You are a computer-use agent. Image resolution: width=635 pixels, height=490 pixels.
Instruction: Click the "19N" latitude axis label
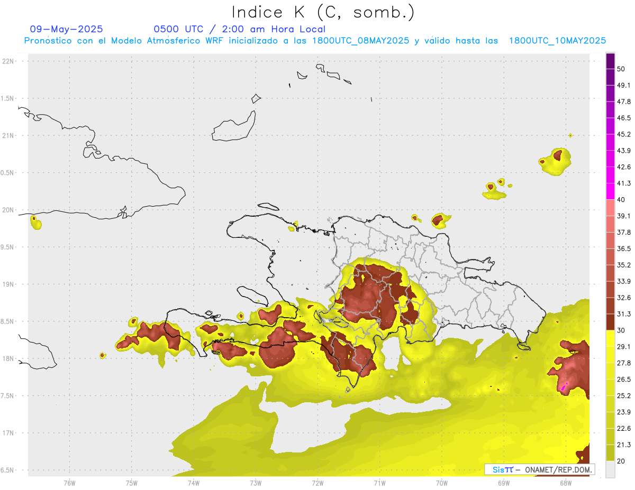pos(9,284)
